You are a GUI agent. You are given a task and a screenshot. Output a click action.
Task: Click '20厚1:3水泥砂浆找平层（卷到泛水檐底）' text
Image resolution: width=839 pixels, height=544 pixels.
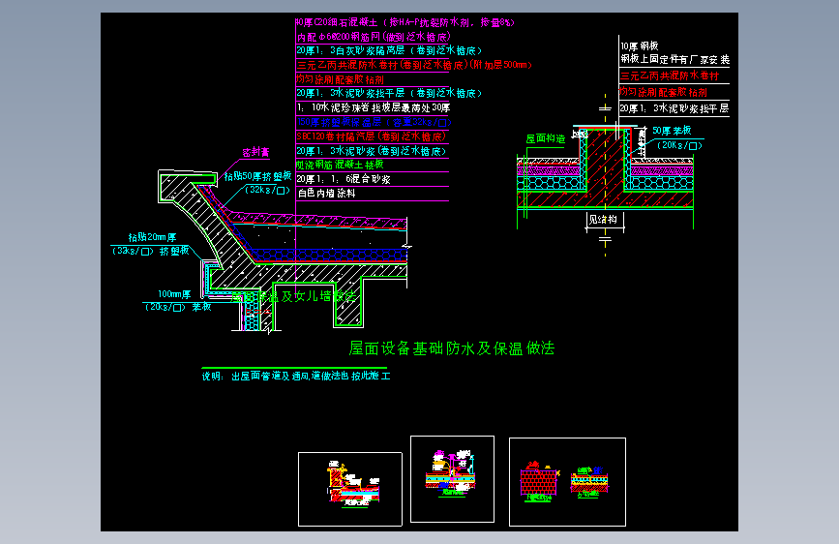click(389, 93)
